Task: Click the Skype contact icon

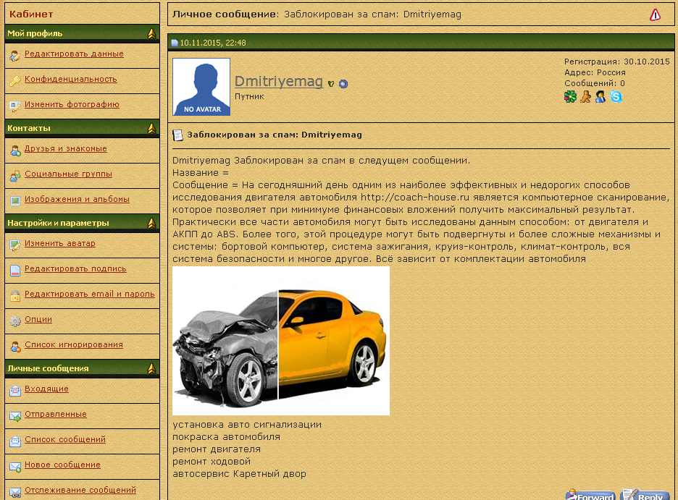Action: pos(616,97)
